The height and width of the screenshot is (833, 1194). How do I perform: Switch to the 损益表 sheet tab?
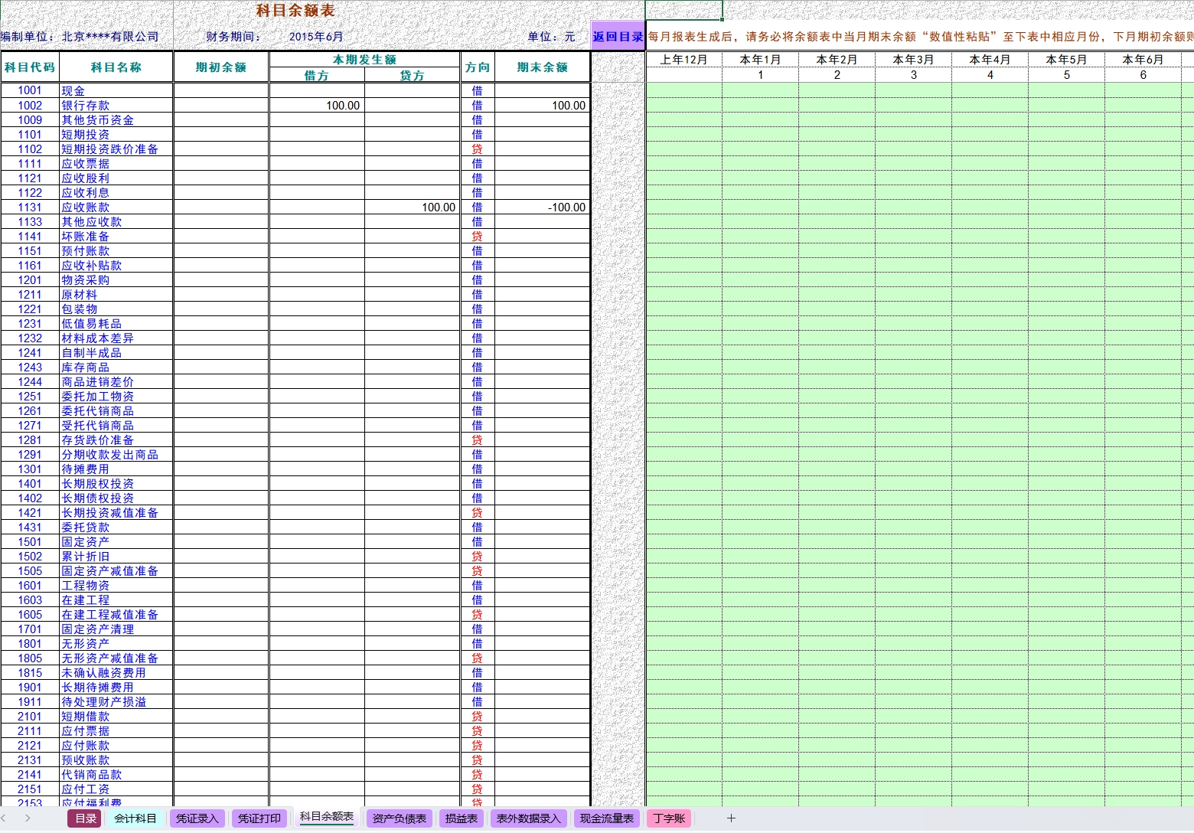pyautogui.click(x=462, y=818)
